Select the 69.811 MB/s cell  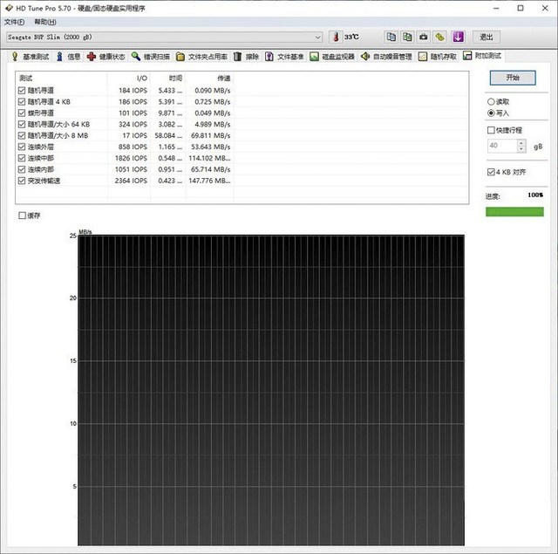click(x=211, y=135)
